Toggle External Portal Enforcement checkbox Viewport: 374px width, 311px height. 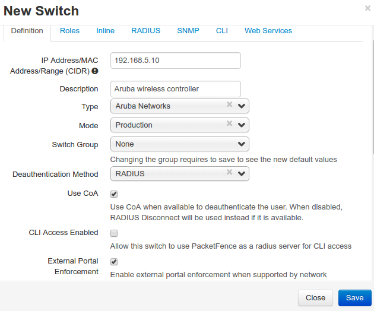point(114,262)
